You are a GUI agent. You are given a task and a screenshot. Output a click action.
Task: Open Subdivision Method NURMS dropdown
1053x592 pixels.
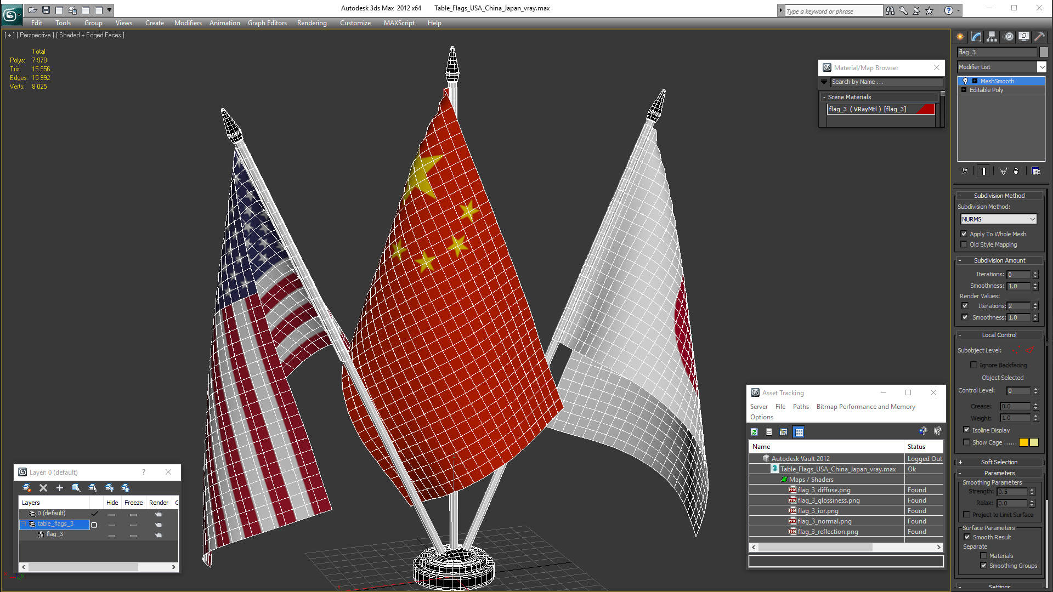[999, 219]
